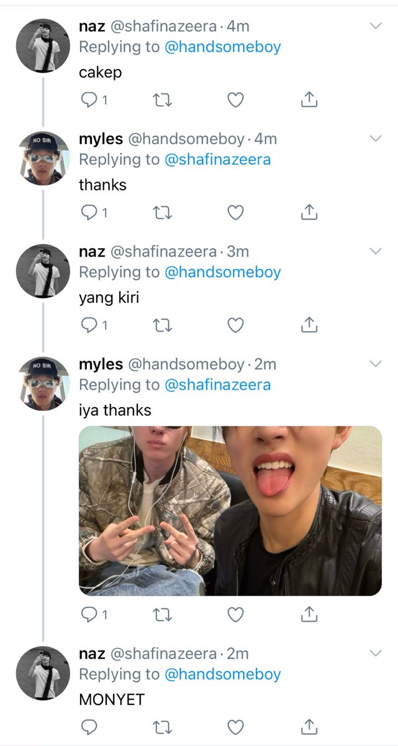Open chevron menu on "cakep" tweet

[x=376, y=25]
